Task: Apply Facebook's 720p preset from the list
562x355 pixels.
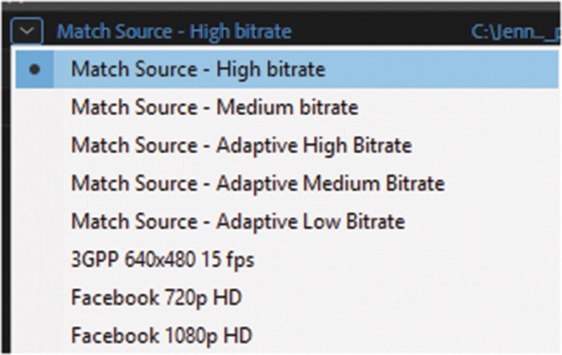Action: point(156,298)
